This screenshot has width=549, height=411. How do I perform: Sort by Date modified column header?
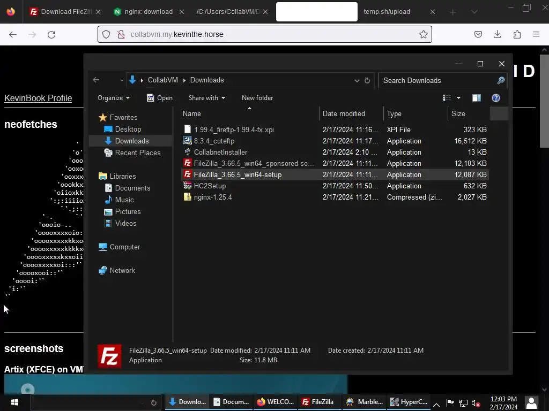pyautogui.click(x=352, y=113)
